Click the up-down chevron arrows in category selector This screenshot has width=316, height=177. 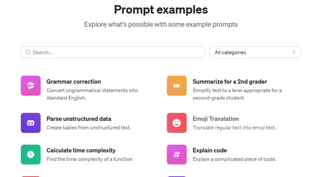point(294,52)
